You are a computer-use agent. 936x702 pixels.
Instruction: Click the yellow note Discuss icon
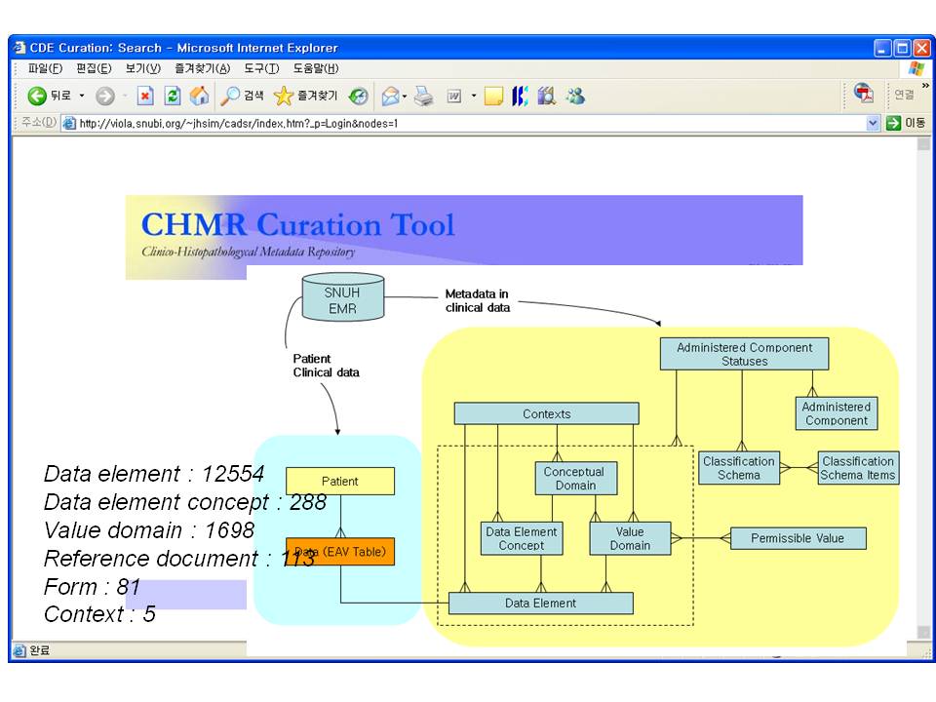click(493, 96)
